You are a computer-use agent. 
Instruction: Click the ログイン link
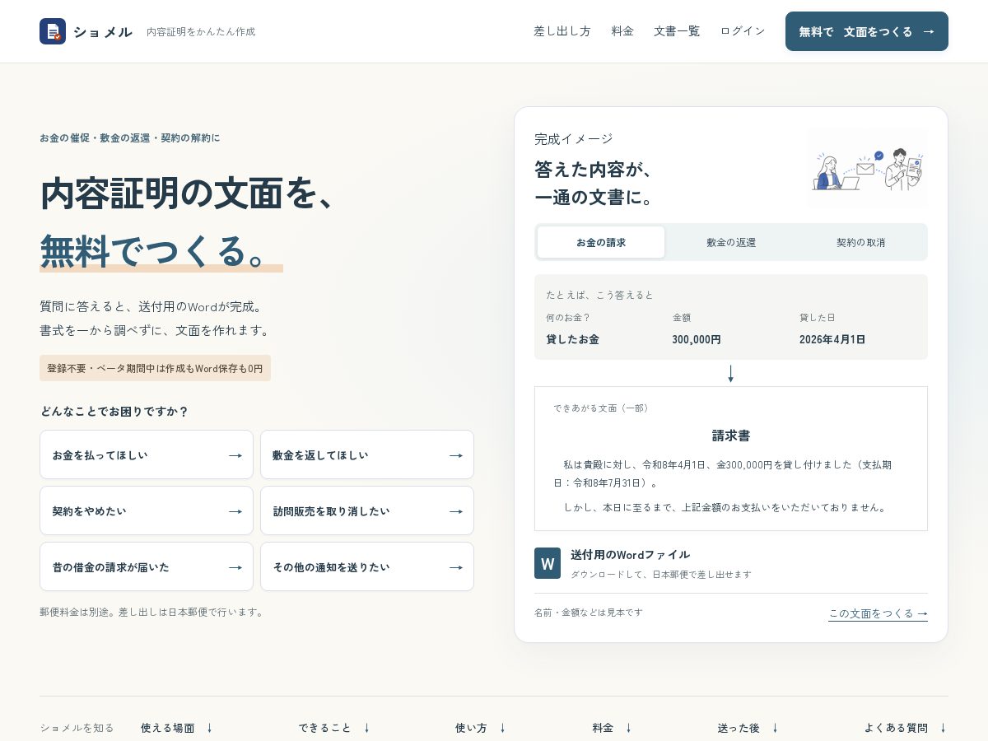743,31
